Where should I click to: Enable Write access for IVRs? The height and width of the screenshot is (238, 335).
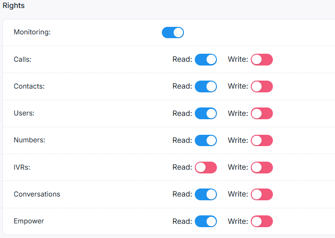(x=262, y=167)
